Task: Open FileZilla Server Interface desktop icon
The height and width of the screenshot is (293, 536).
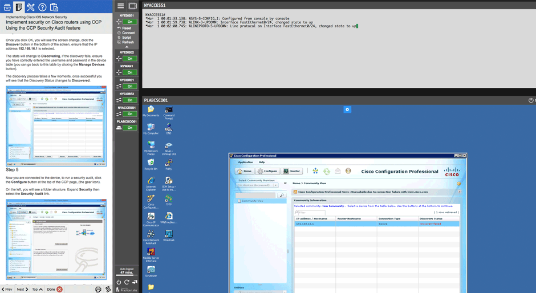Action: click(151, 255)
